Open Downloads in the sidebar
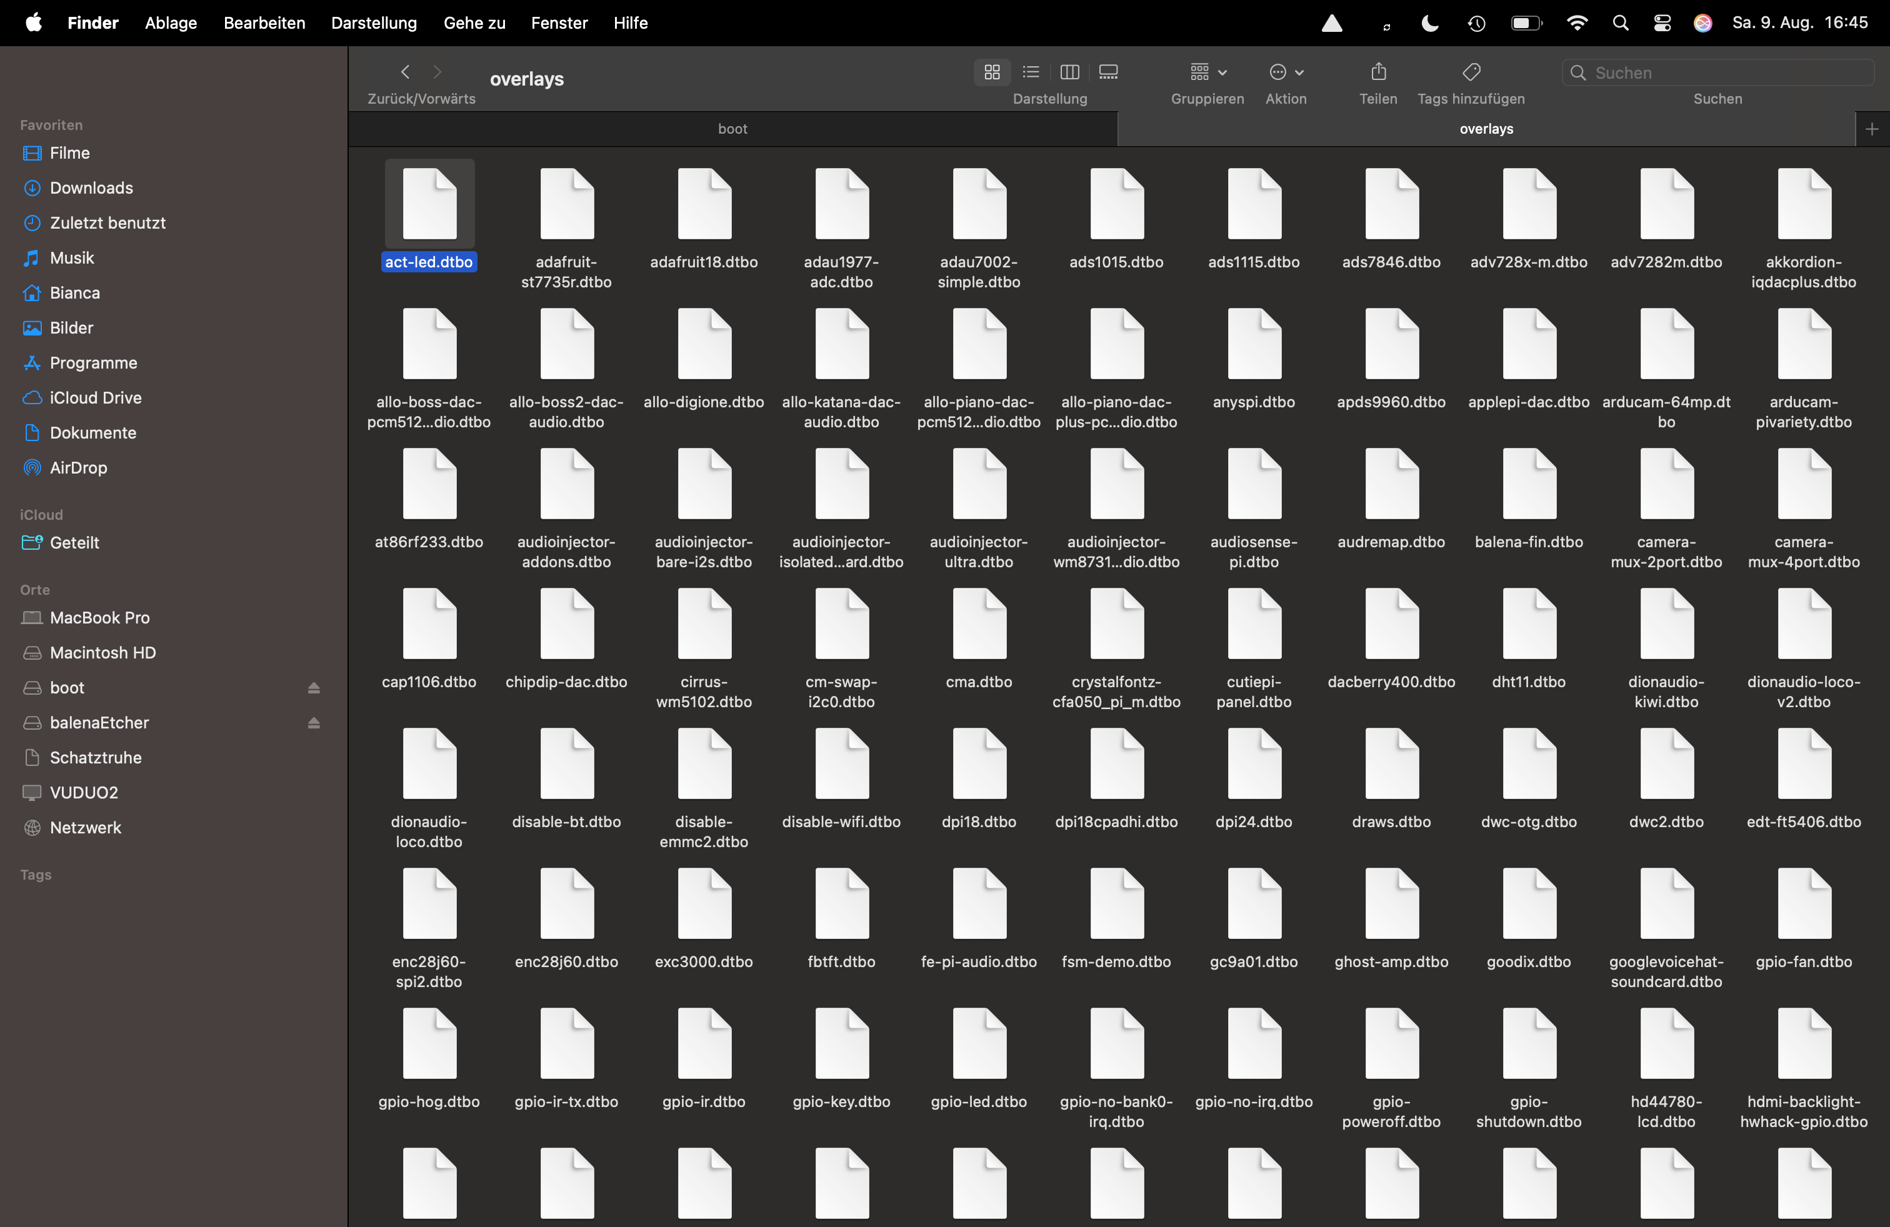 pos(91,188)
